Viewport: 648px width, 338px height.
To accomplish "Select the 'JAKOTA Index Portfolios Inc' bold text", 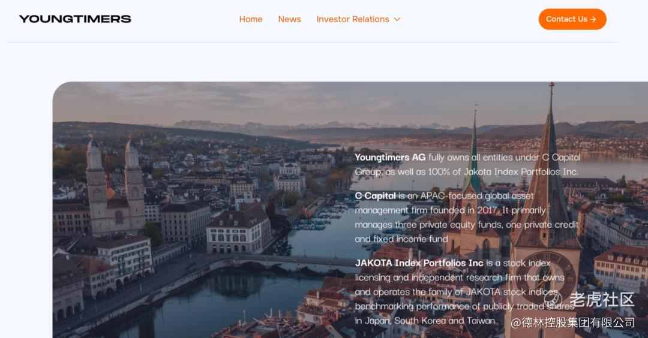I will [419, 263].
